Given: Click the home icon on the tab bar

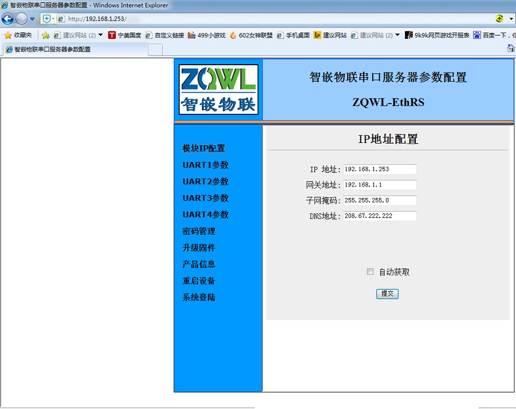Looking at the screenshot, I should [510, 49].
